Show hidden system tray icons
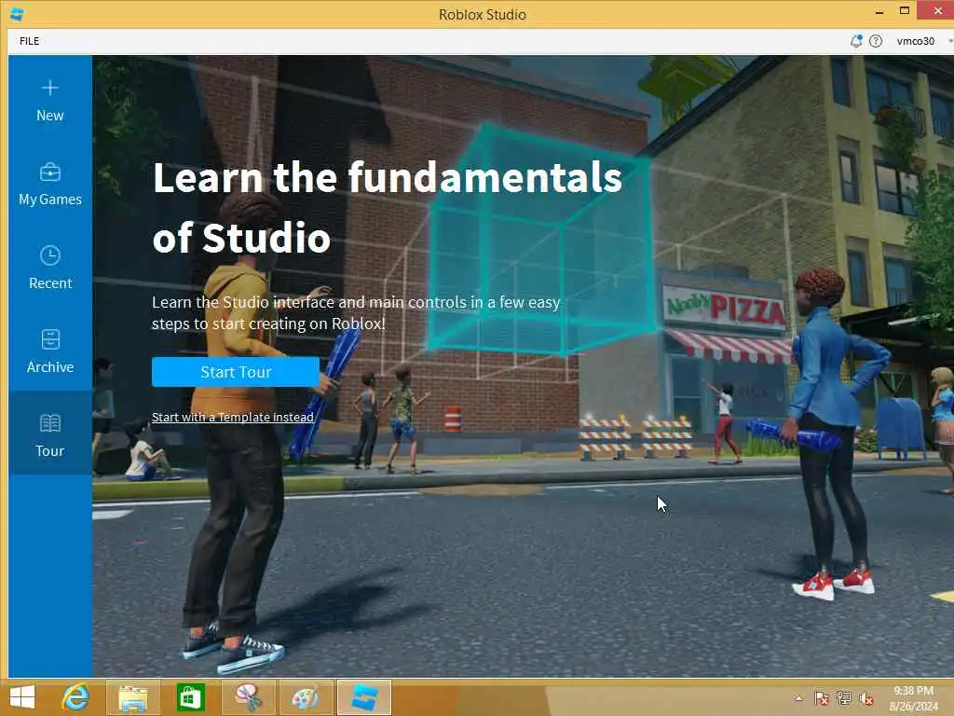Image resolution: width=954 pixels, height=716 pixels. click(798, 698)
